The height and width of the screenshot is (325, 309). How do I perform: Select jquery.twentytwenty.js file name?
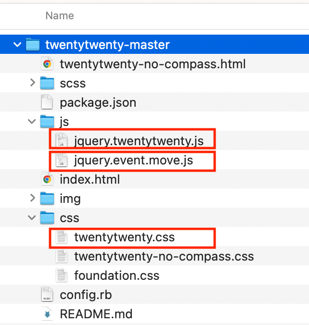coord(139,141)
